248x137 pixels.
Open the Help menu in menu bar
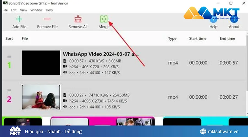pyautogui.click(x=49, y=10)
